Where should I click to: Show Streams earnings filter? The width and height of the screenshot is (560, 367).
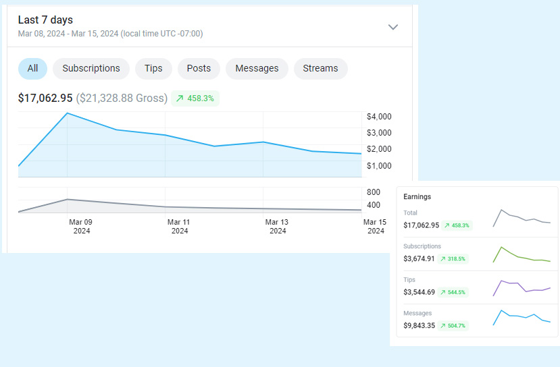point(320,68)
